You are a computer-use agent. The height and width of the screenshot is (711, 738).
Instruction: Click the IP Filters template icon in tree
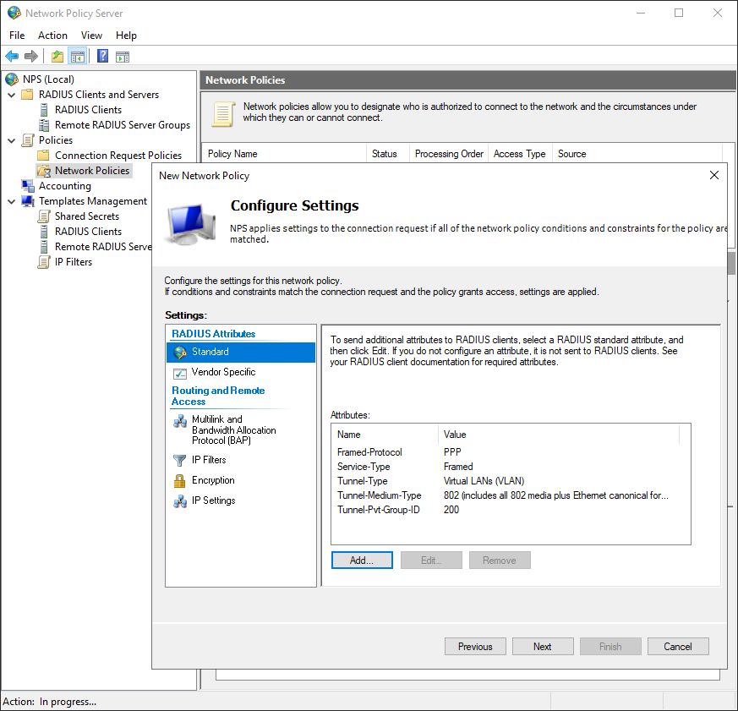tap(44, 261)
